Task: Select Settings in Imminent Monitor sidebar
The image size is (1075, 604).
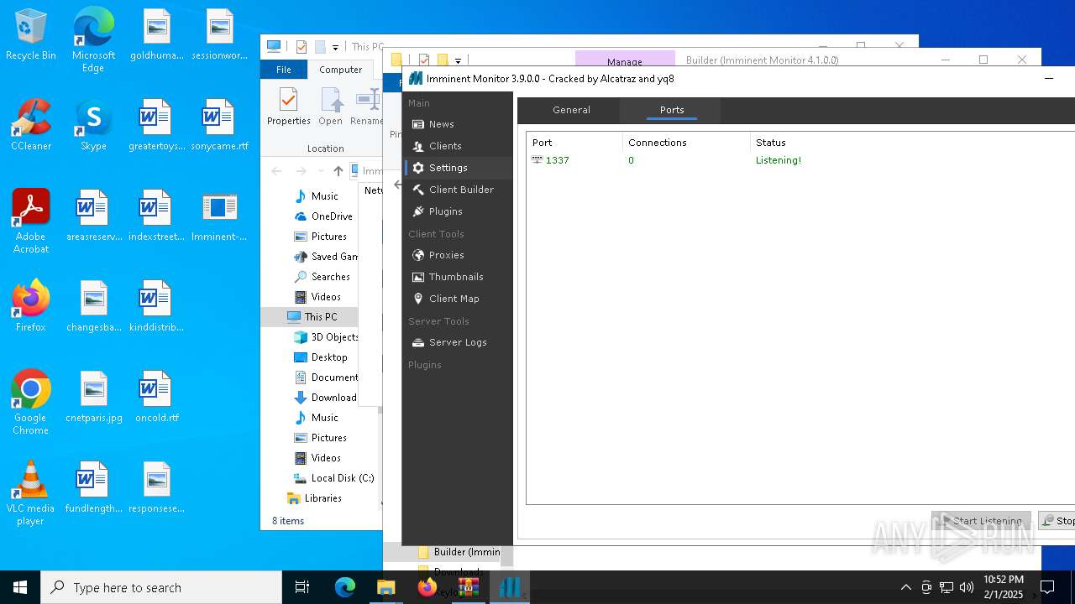Action: coord(458,168)
